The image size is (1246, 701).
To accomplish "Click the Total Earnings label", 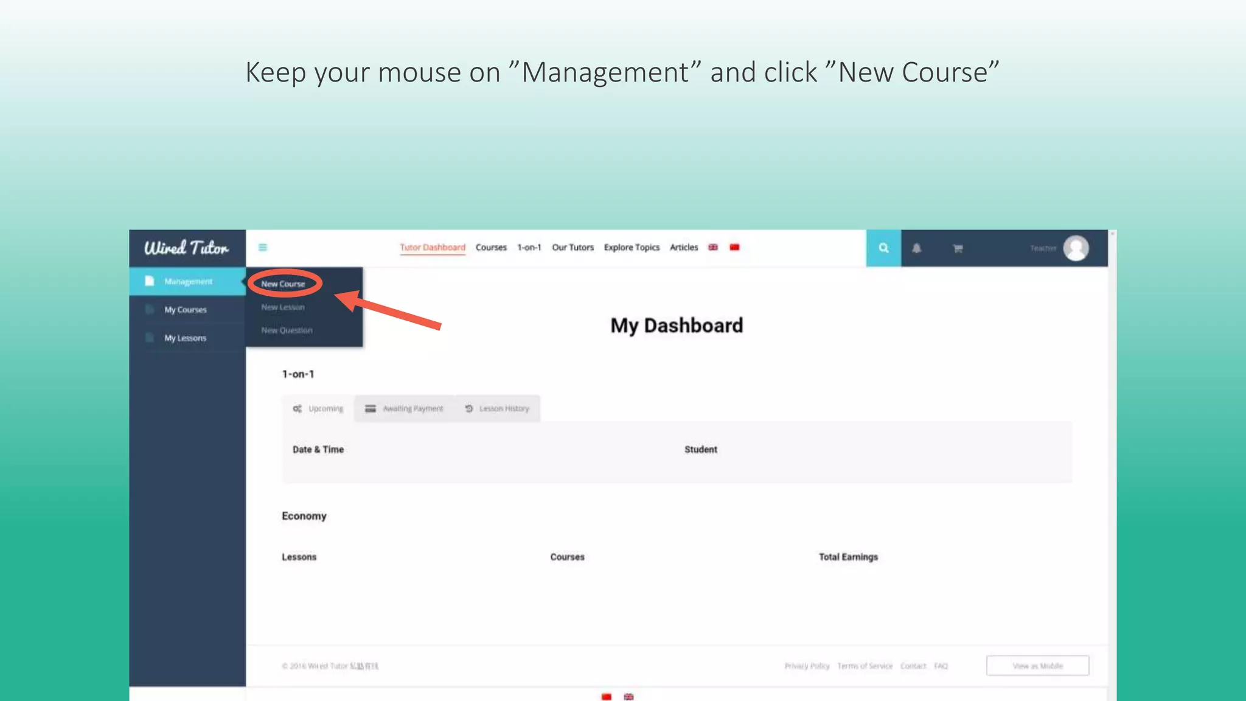I will tap(848, 557).
